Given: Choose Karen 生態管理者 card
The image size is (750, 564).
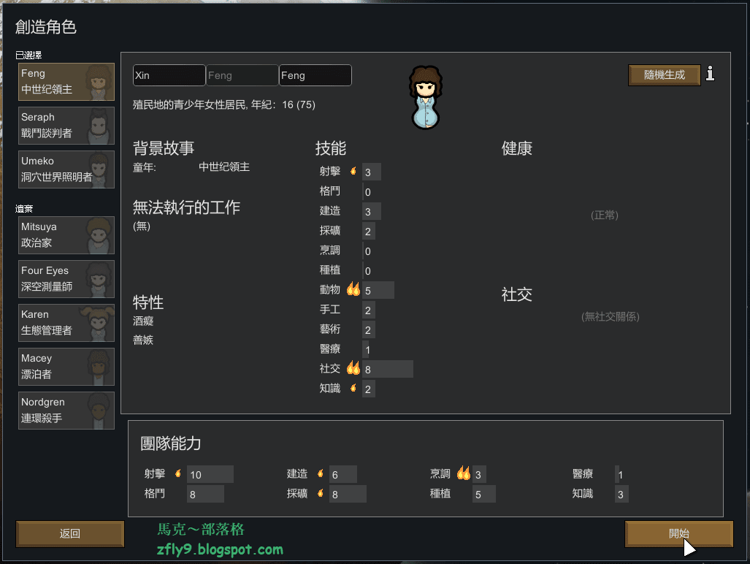Looking at the screenshot, I should point(66,323).
